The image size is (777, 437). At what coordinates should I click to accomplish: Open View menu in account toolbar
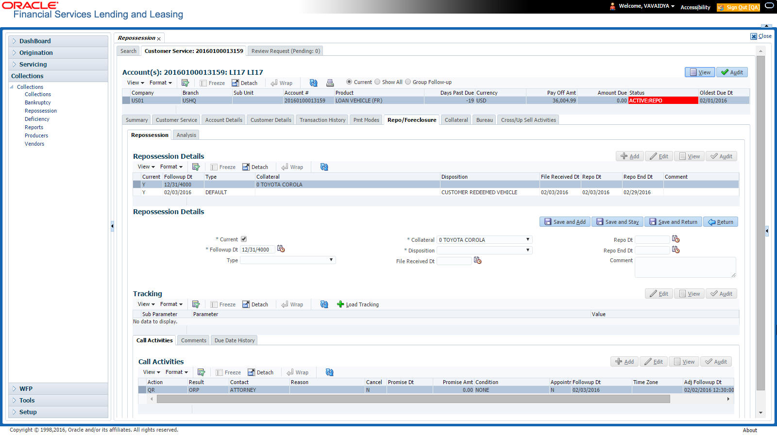(135, 83)
